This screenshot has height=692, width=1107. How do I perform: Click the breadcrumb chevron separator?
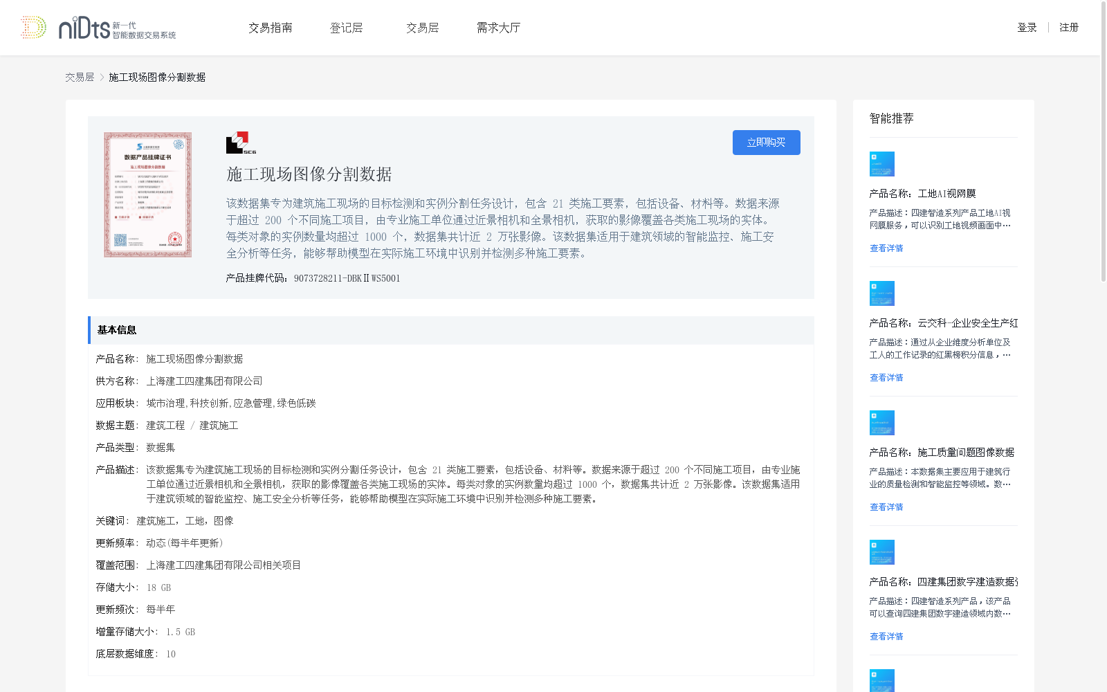point(102,78)
